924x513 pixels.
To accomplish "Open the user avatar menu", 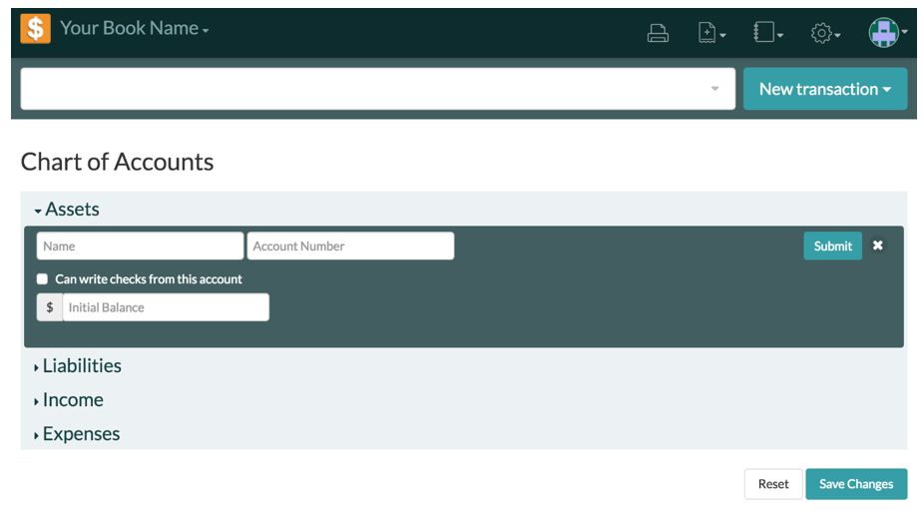I will click(x=887, y=32).
